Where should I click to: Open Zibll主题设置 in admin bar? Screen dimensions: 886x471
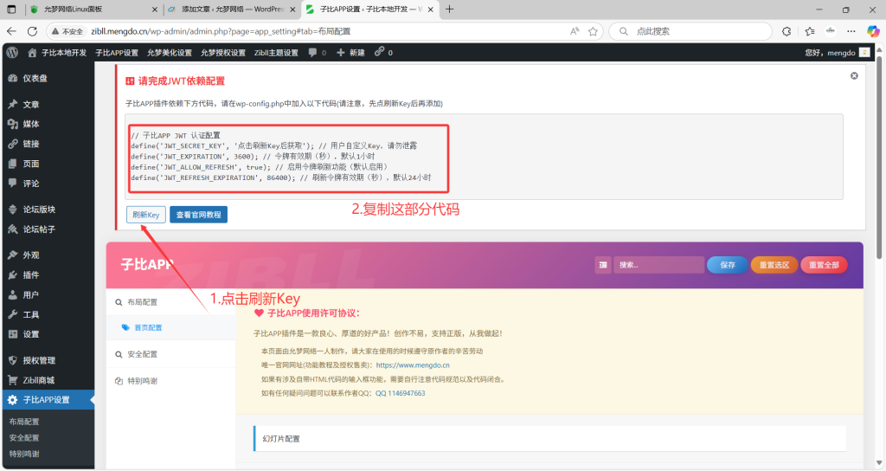[x=276, y=53]
